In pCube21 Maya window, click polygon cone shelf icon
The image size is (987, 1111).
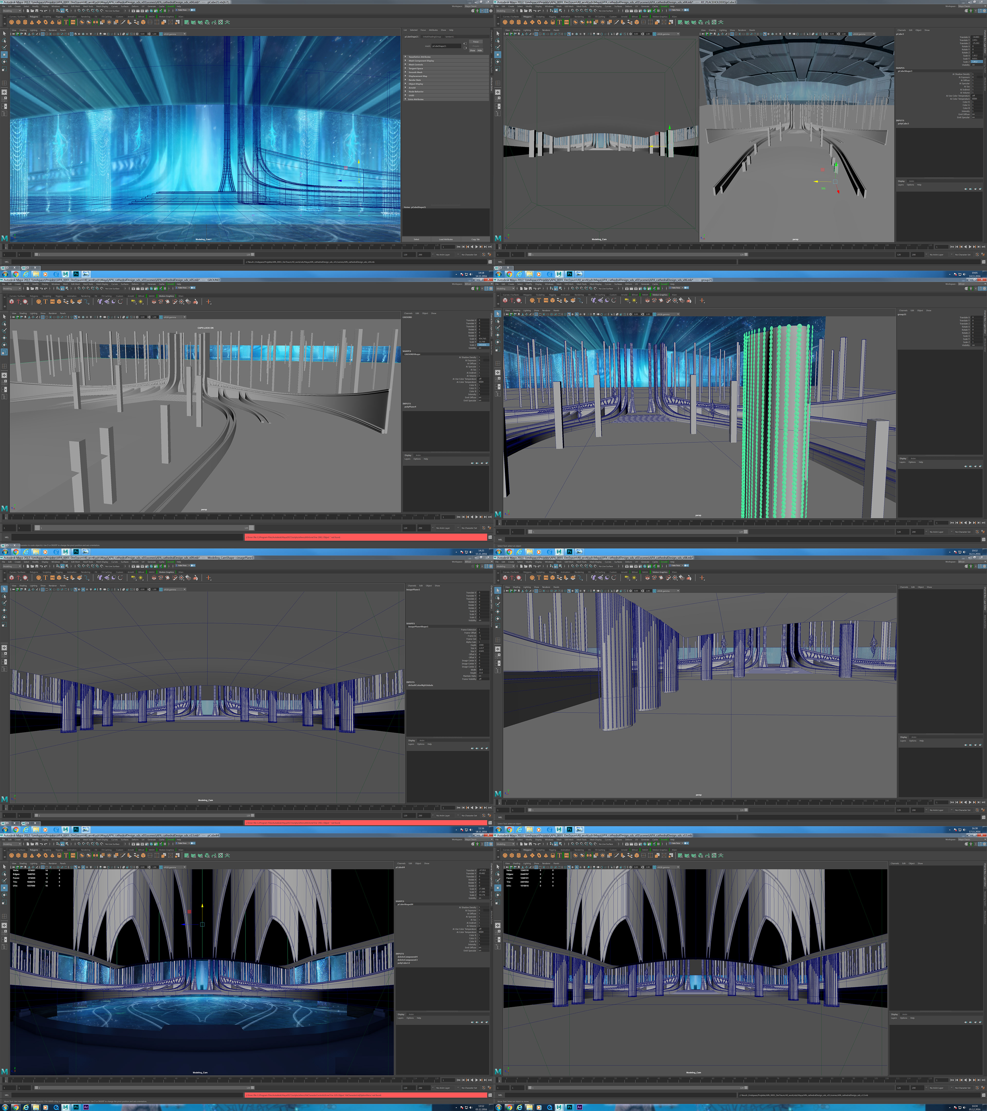pyautogui.click(x=32, y=22)
